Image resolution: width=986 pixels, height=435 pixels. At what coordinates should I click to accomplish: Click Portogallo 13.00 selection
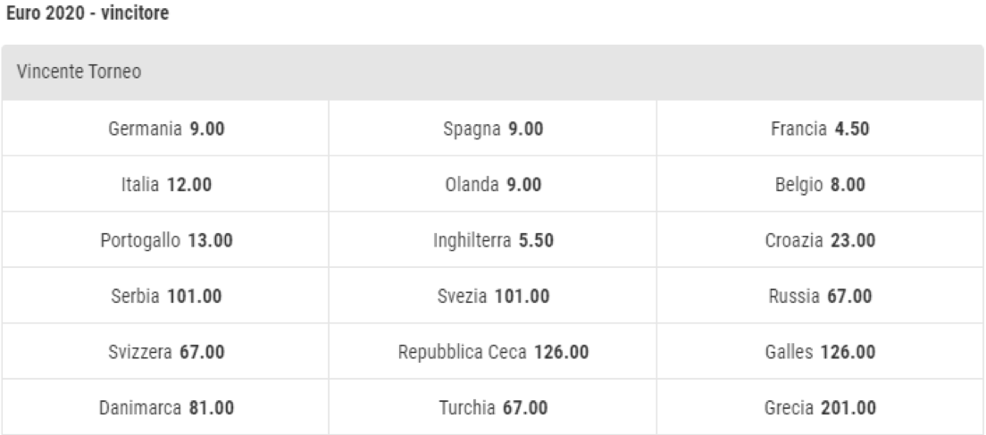click(x=166, y=240)
